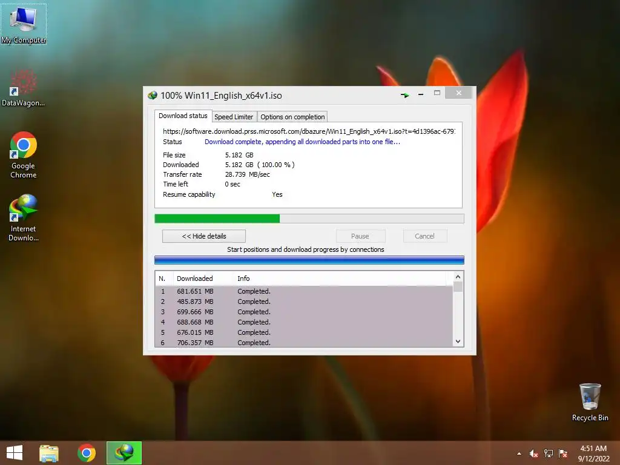Show hidden system tray icons
The image size is (620, 465).
[x=519, y=453]
